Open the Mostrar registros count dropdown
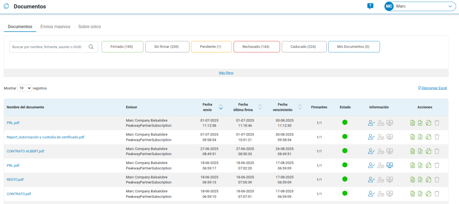 tap(25, 88)
